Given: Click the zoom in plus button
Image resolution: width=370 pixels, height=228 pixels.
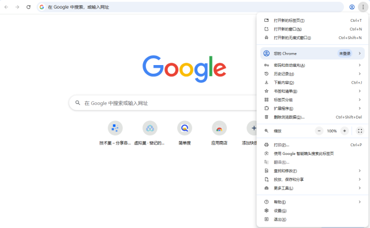Looking at the screenshot, I should [x=344, y=131].
